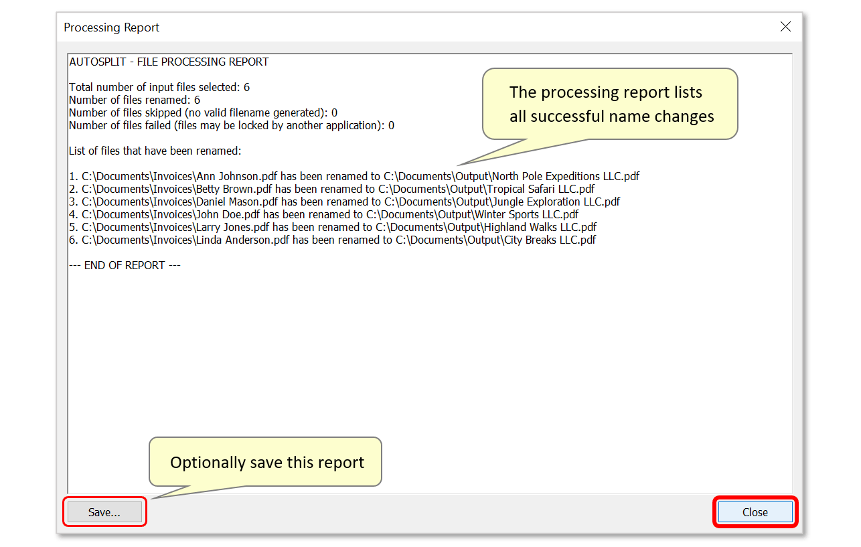
Task: Click the Betty Brown.pdf rename entry
Action: (x=331, y=189)
